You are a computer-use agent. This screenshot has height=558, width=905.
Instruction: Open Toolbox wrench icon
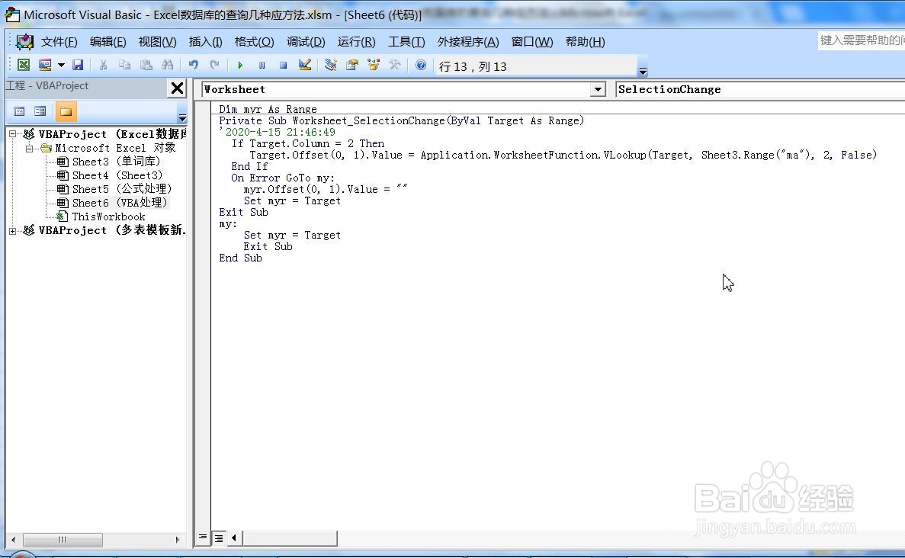[395, 66]
